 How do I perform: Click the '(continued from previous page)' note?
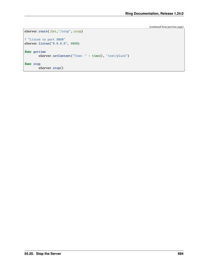(166, 27)
